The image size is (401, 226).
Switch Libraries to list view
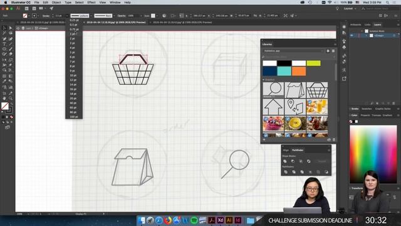coord(333,51)
